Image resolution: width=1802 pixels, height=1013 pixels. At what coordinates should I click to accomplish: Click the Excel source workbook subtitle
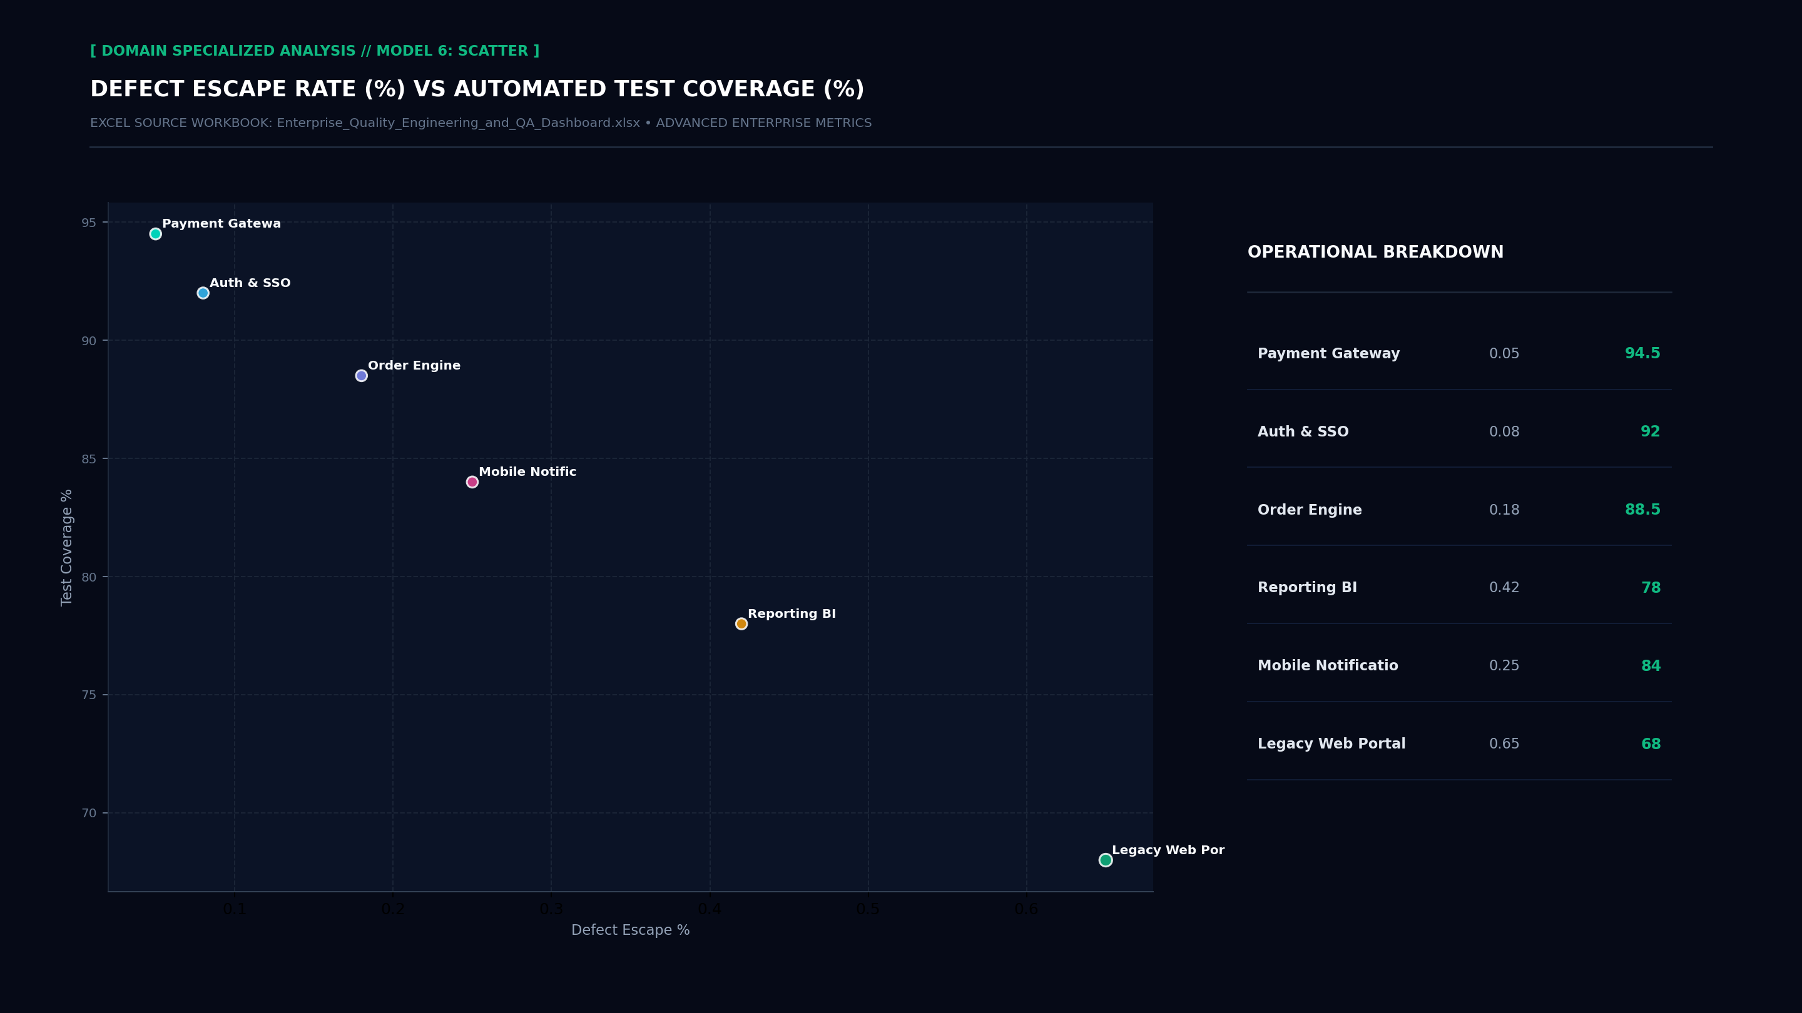(481, 123)
